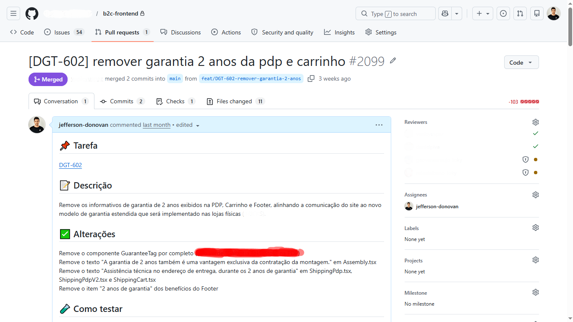Click the second reviewer approved checkmark

(x=536, y=147)
